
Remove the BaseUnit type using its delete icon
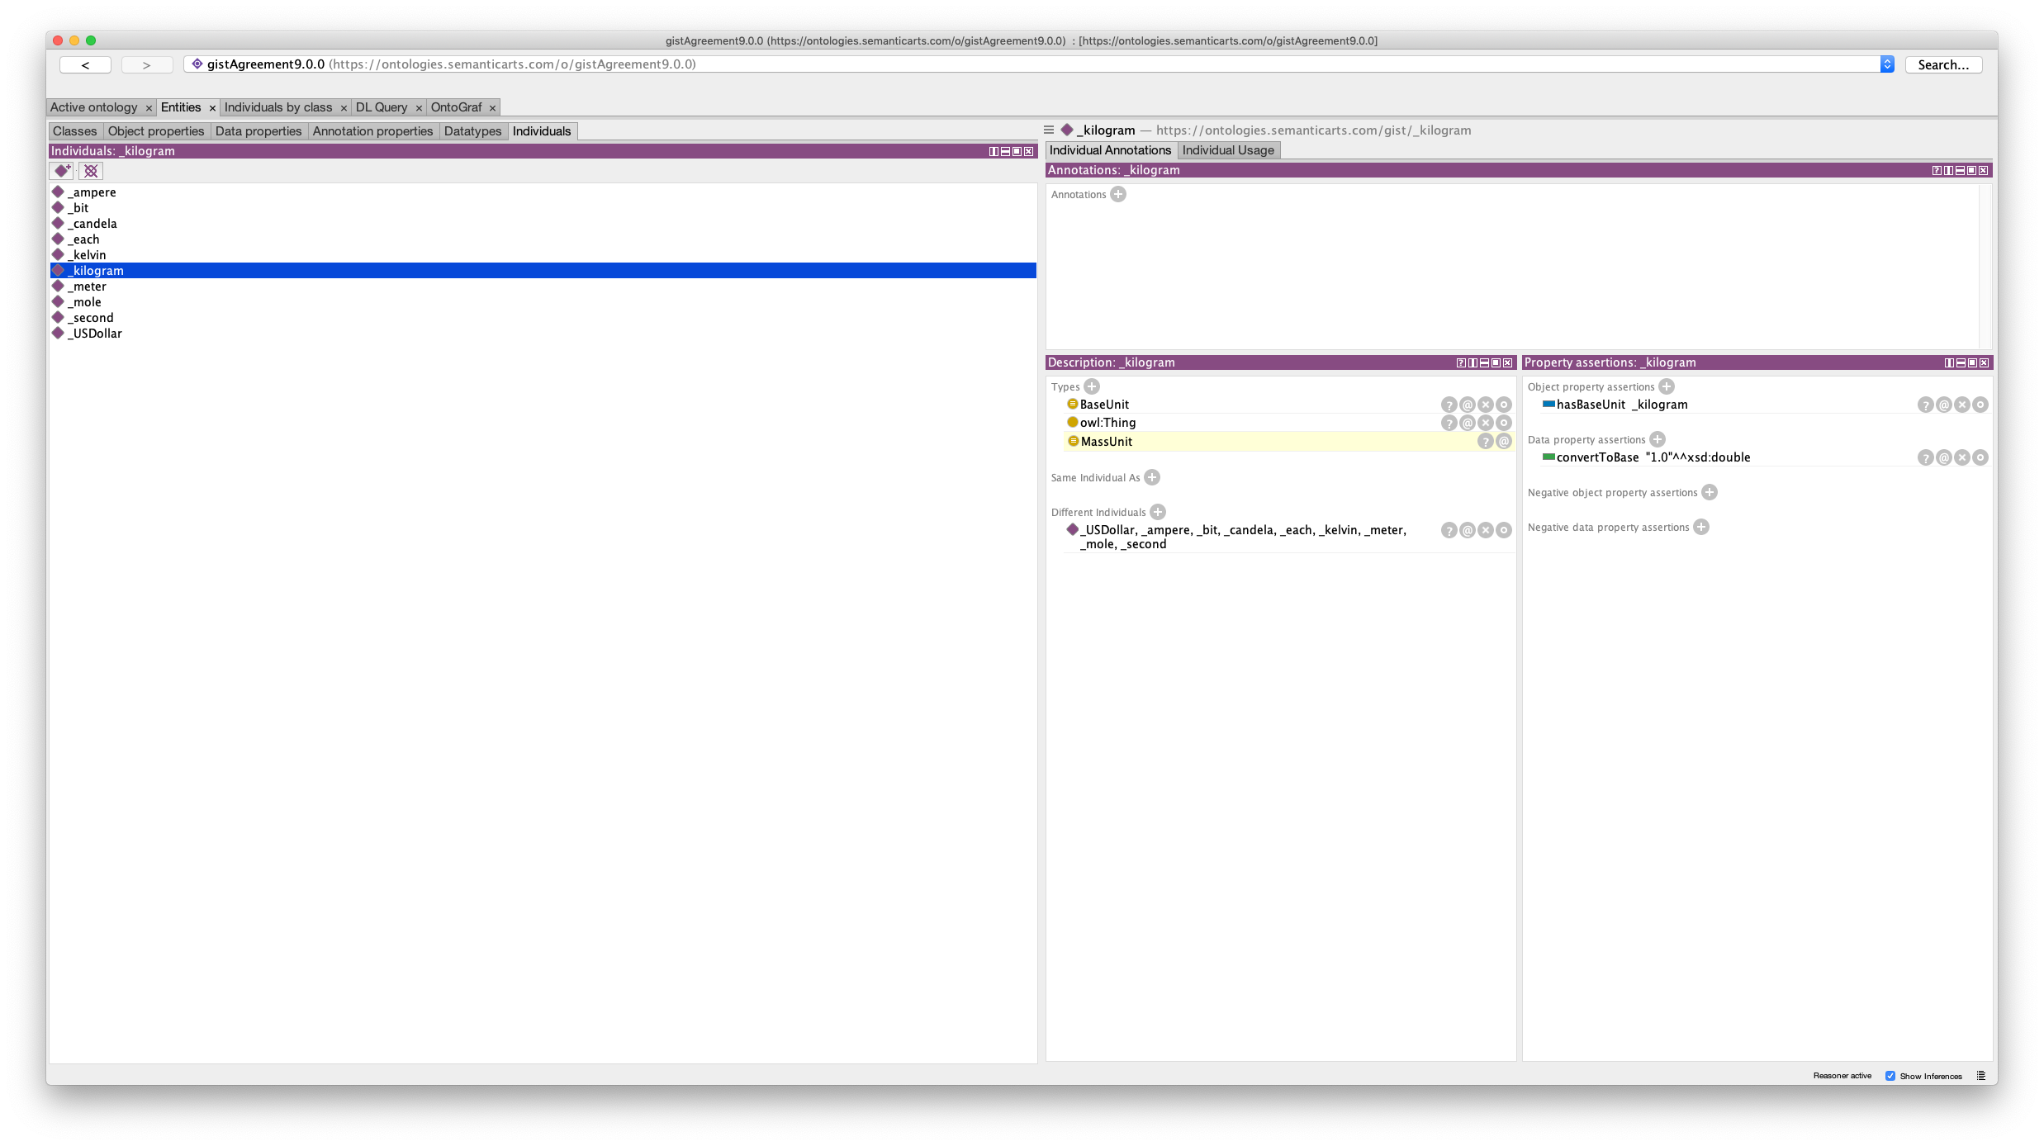tap(1485, 405)
